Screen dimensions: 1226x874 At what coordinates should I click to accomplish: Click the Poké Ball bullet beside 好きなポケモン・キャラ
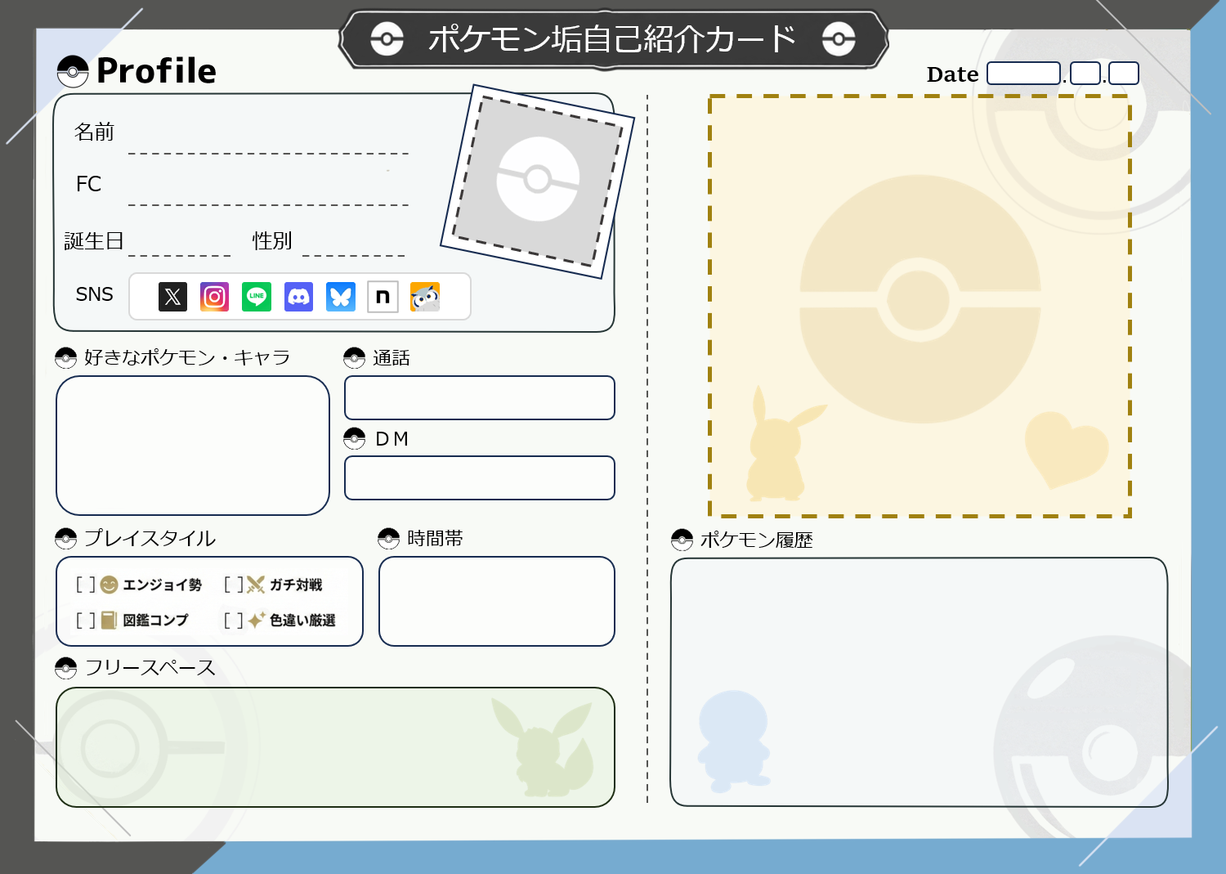click(x=66, y=358)
